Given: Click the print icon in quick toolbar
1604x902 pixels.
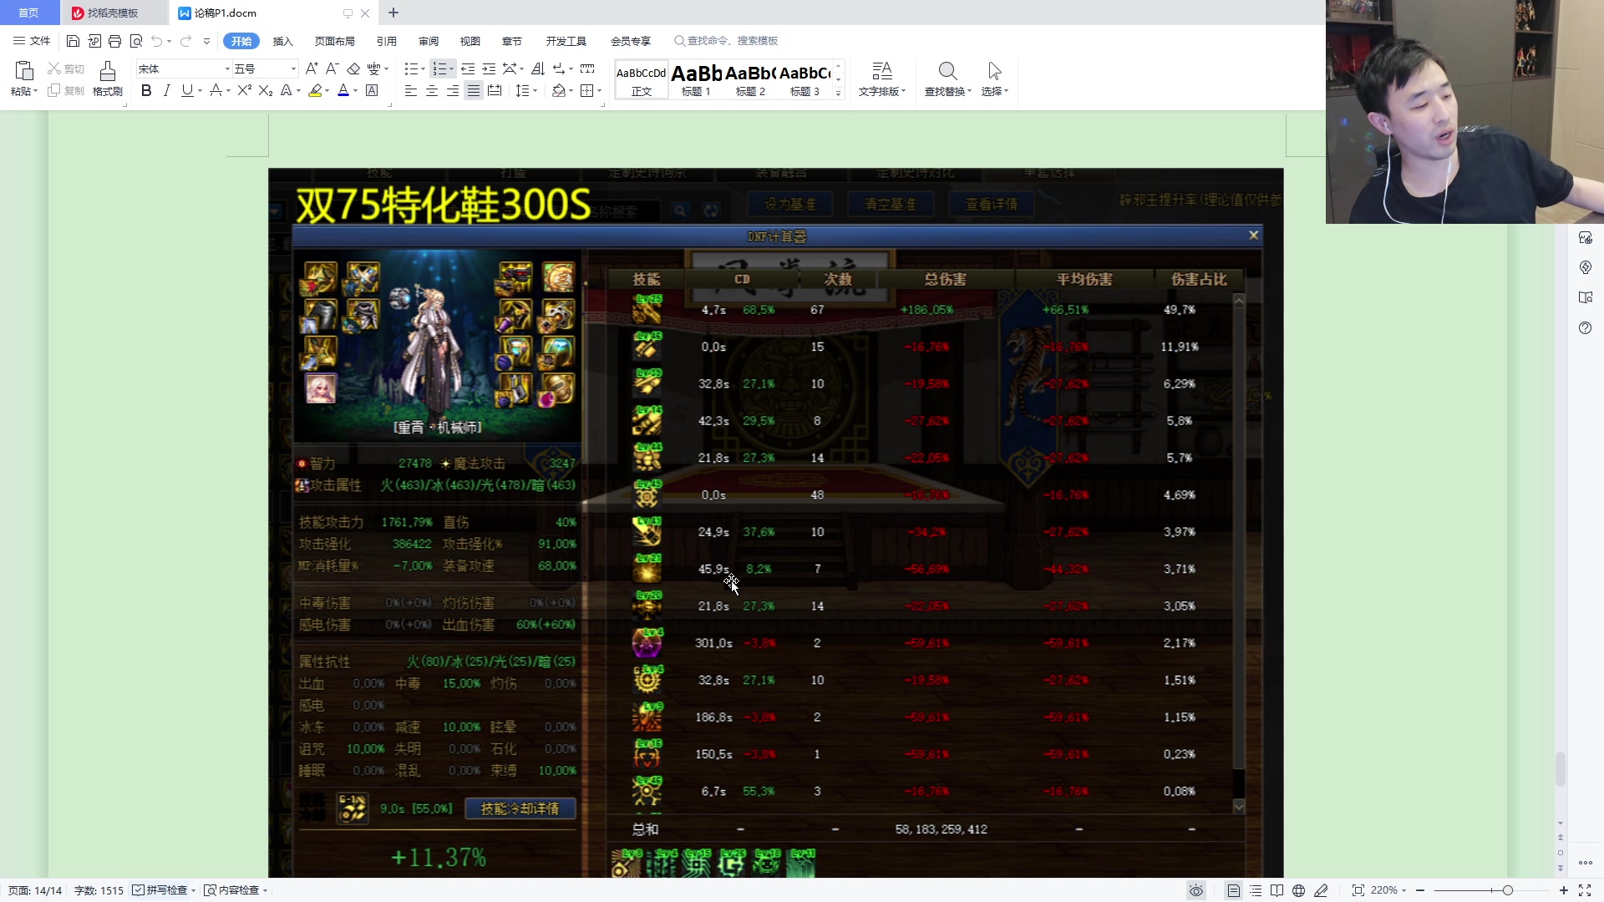Looking at the screenshot, I should pyautogui.click(x=114, y=41).
